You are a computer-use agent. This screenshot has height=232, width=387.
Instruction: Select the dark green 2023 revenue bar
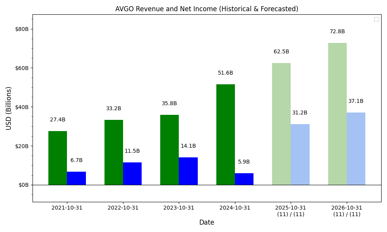(170, 150)
